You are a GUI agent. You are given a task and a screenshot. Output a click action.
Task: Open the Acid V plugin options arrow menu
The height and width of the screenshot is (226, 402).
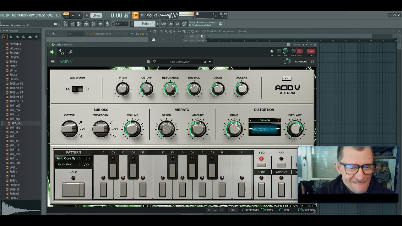tap(49, 45)
